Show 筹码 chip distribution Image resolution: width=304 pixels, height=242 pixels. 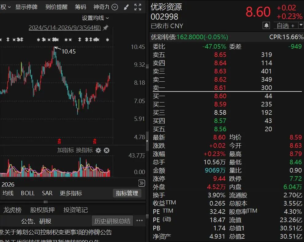tap(80, 7)
